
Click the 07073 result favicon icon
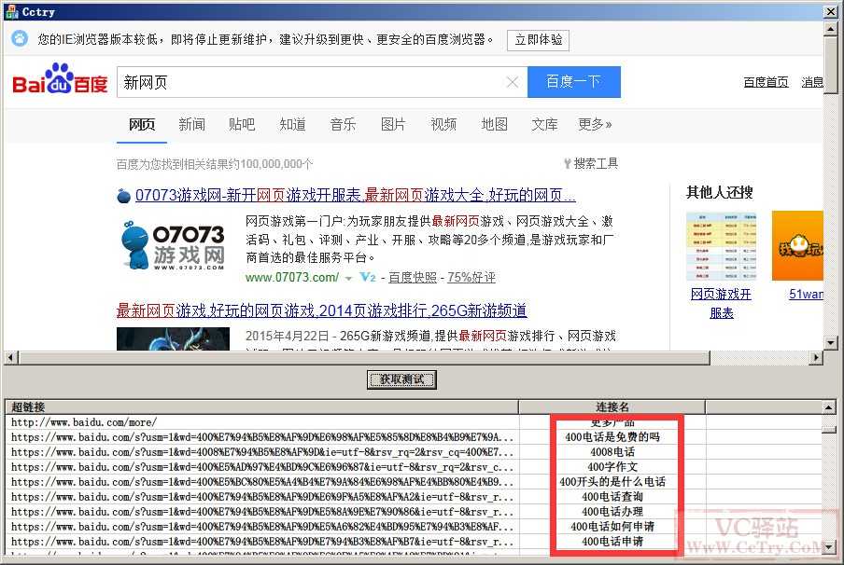coord(123,196)
